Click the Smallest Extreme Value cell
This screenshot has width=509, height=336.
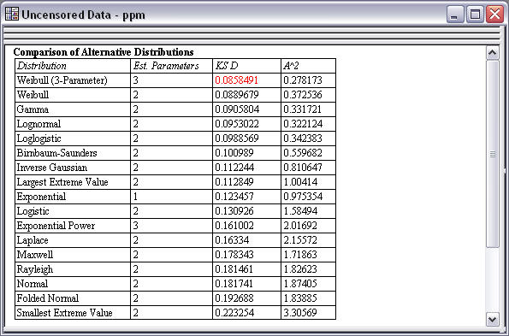point(73,313)
